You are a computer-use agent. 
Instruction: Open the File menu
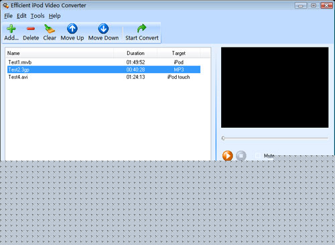8,16
